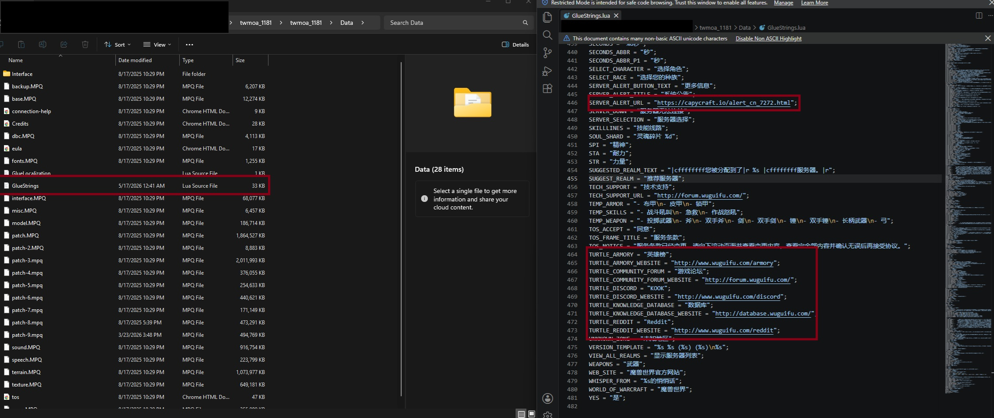The width and height of the screenshot is (994, 418).
Task: Click the Paste icon in File Explorer toolbar
Action: [x=21, y=44]
